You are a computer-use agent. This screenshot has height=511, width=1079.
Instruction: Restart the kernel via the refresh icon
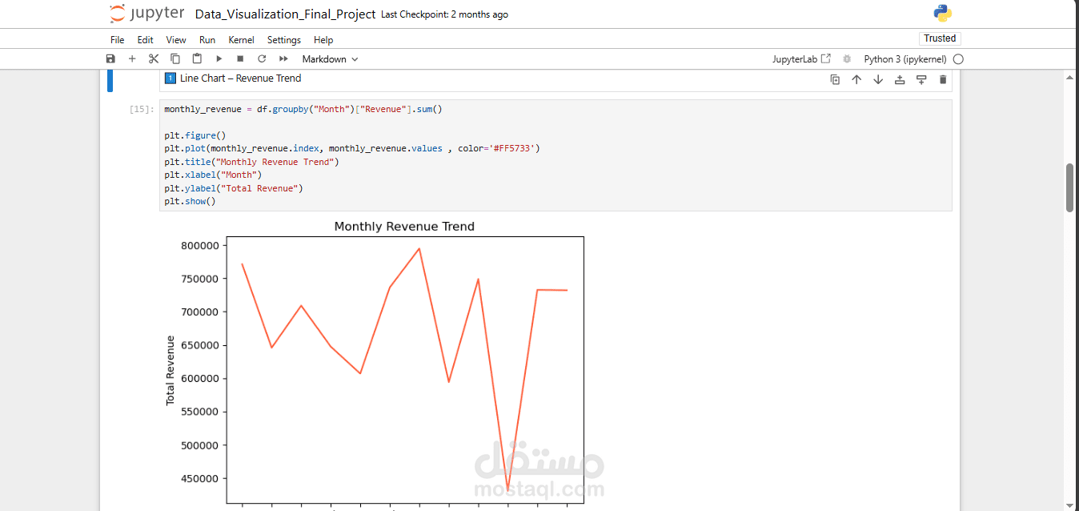262,58
